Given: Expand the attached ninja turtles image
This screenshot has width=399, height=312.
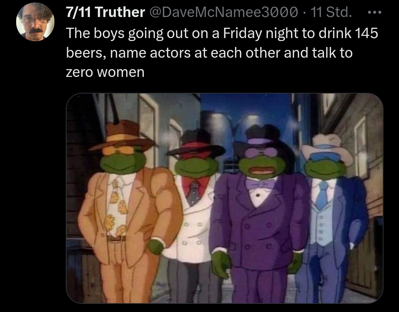Looking at the screenshot, I should 225,198.
